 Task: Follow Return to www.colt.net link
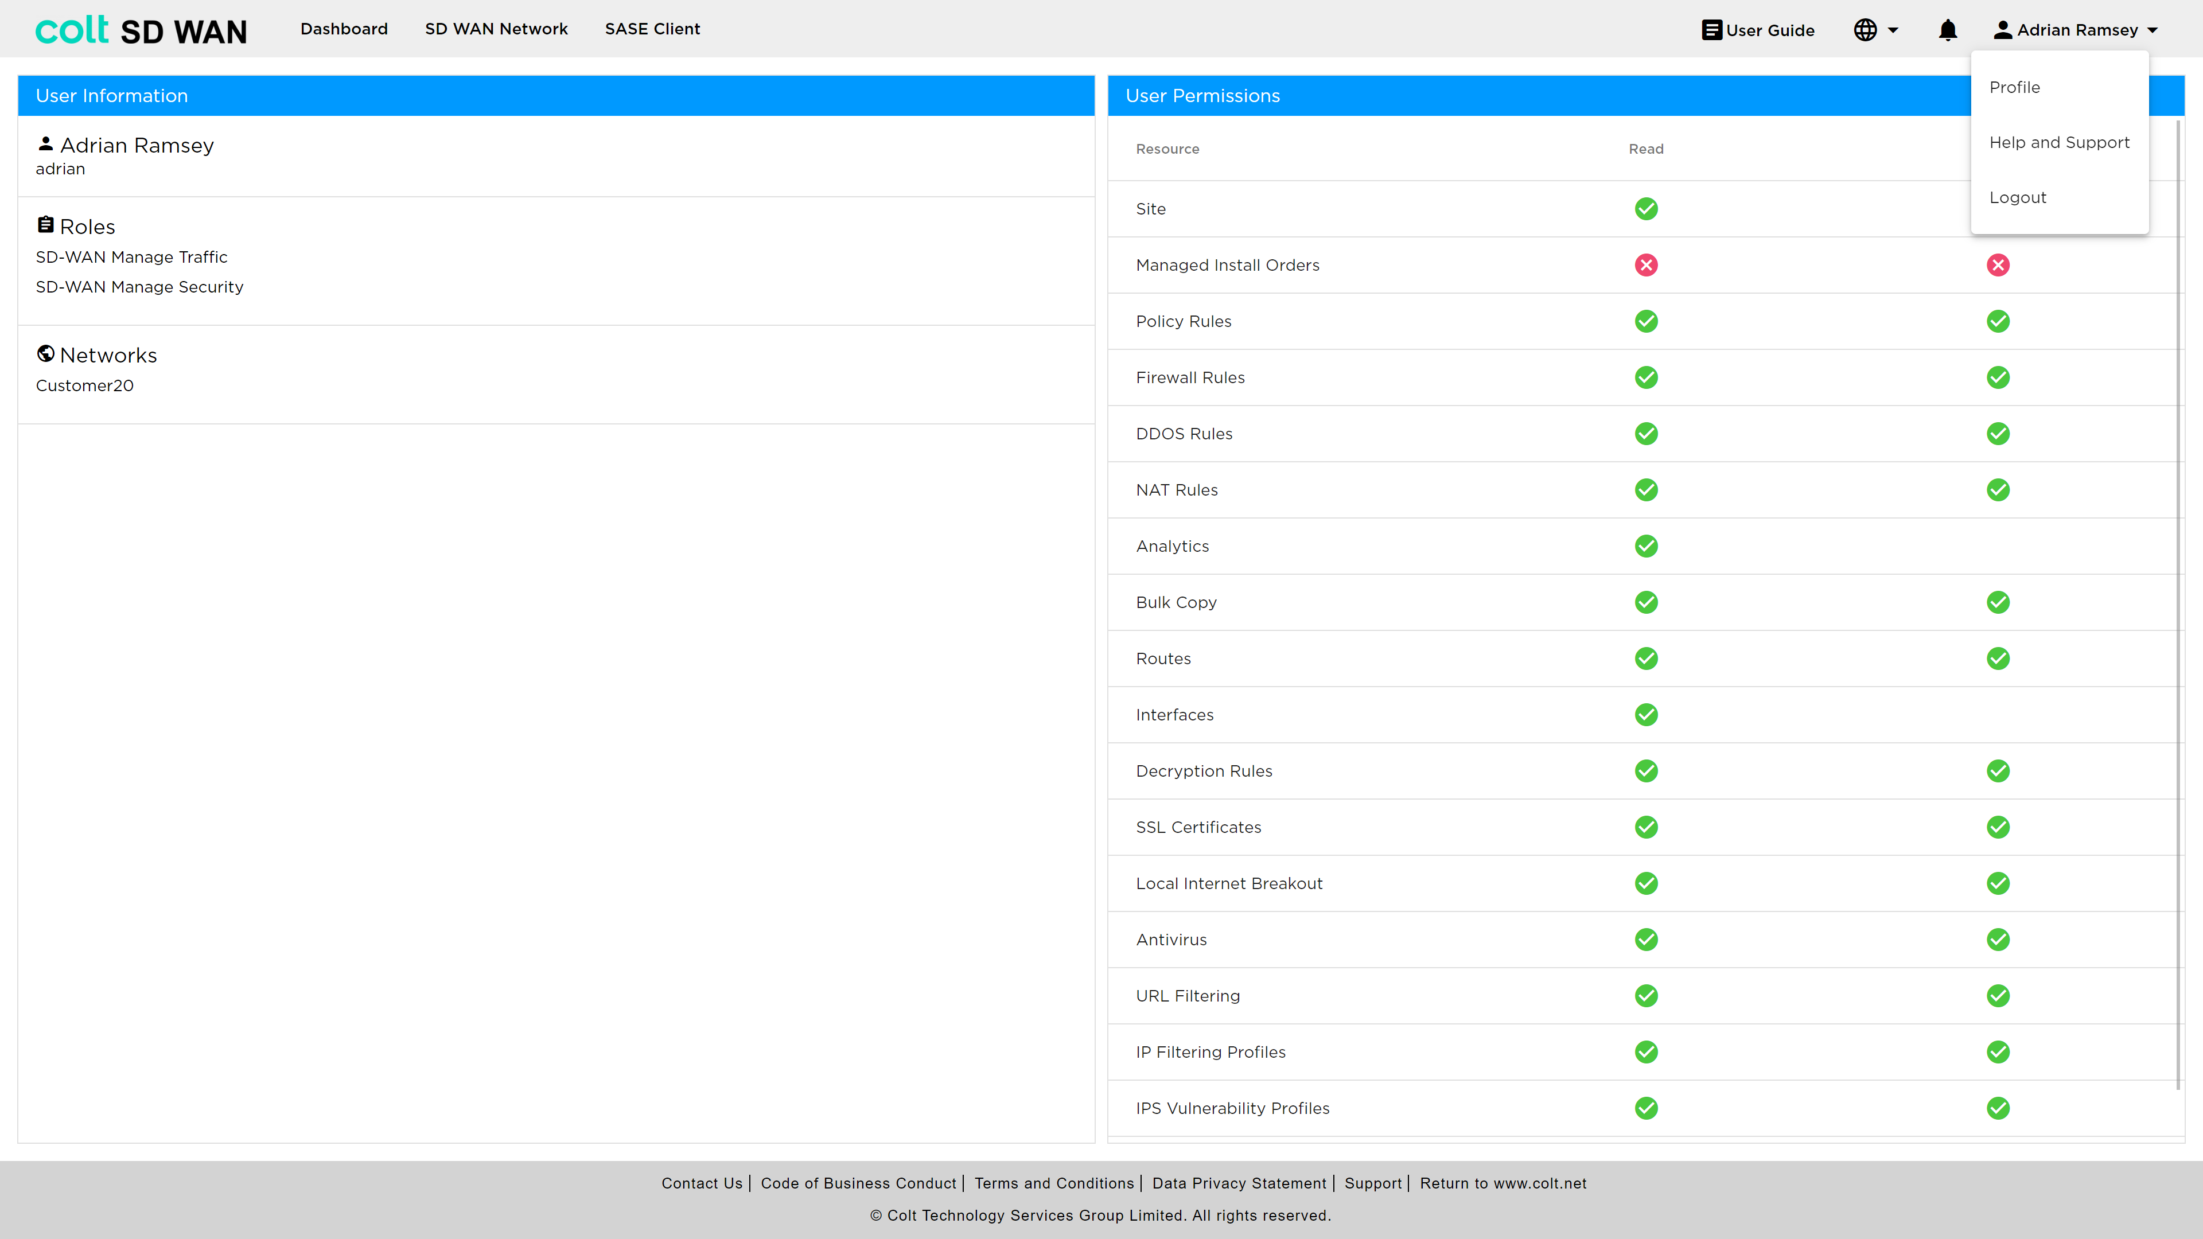pyautogui.click(x=1504, y=1183)
